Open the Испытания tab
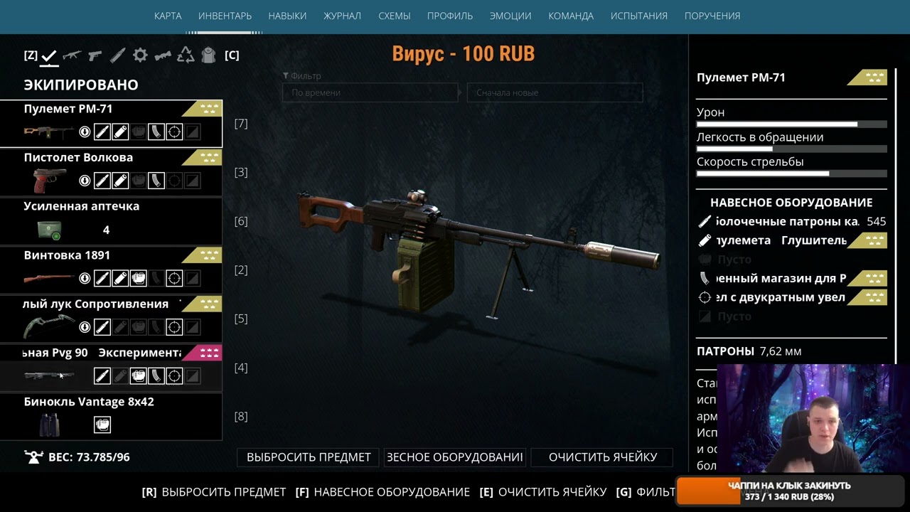 click(639, 16)
